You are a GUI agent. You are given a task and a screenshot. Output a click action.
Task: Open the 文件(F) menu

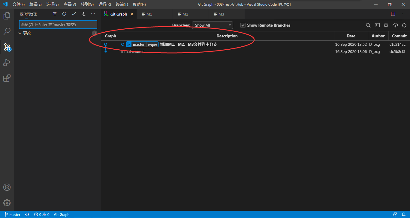tap(19, 4)
